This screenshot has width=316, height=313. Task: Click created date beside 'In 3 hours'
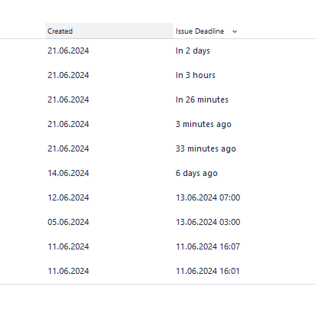[x=68, y=75]
